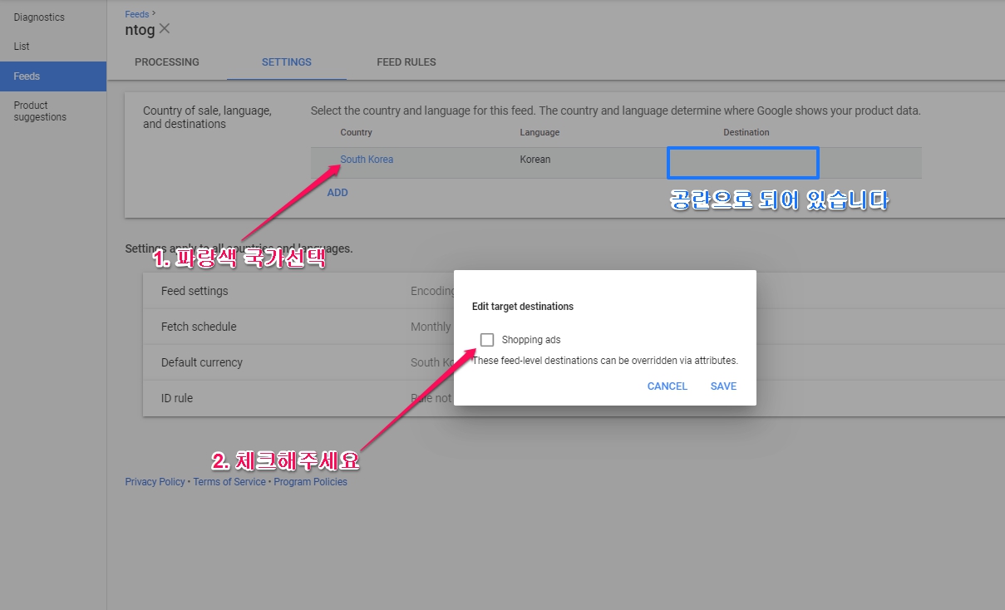
Task: Switch to the PROCESSING tab
Action: (x=167, y=62)
